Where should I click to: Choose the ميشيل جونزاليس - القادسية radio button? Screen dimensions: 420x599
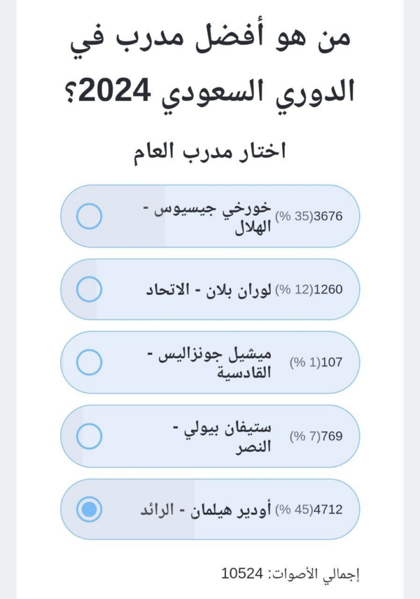(x=89, y=362)
